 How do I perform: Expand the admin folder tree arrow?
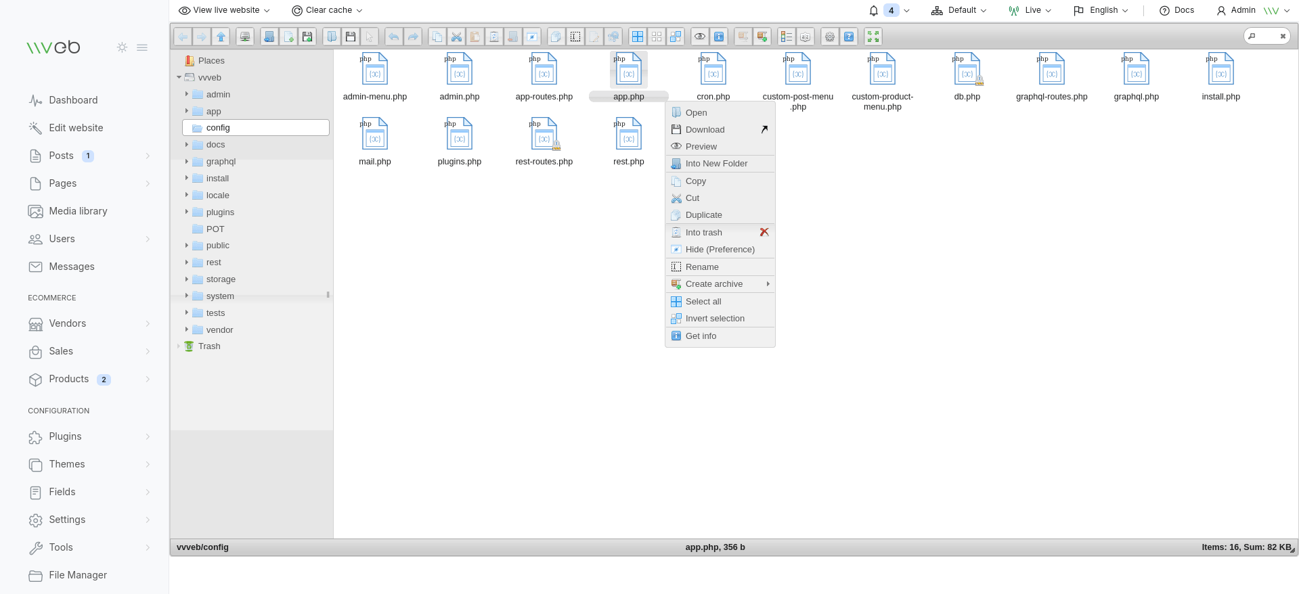(187, 94)
